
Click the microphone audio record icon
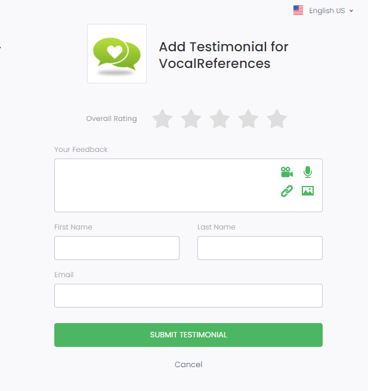click(x=308, y=172)
